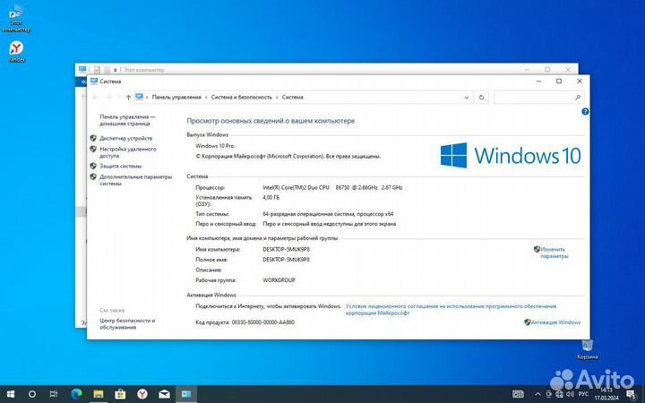Click the volume speaker tray icon

tap(570, 394)
